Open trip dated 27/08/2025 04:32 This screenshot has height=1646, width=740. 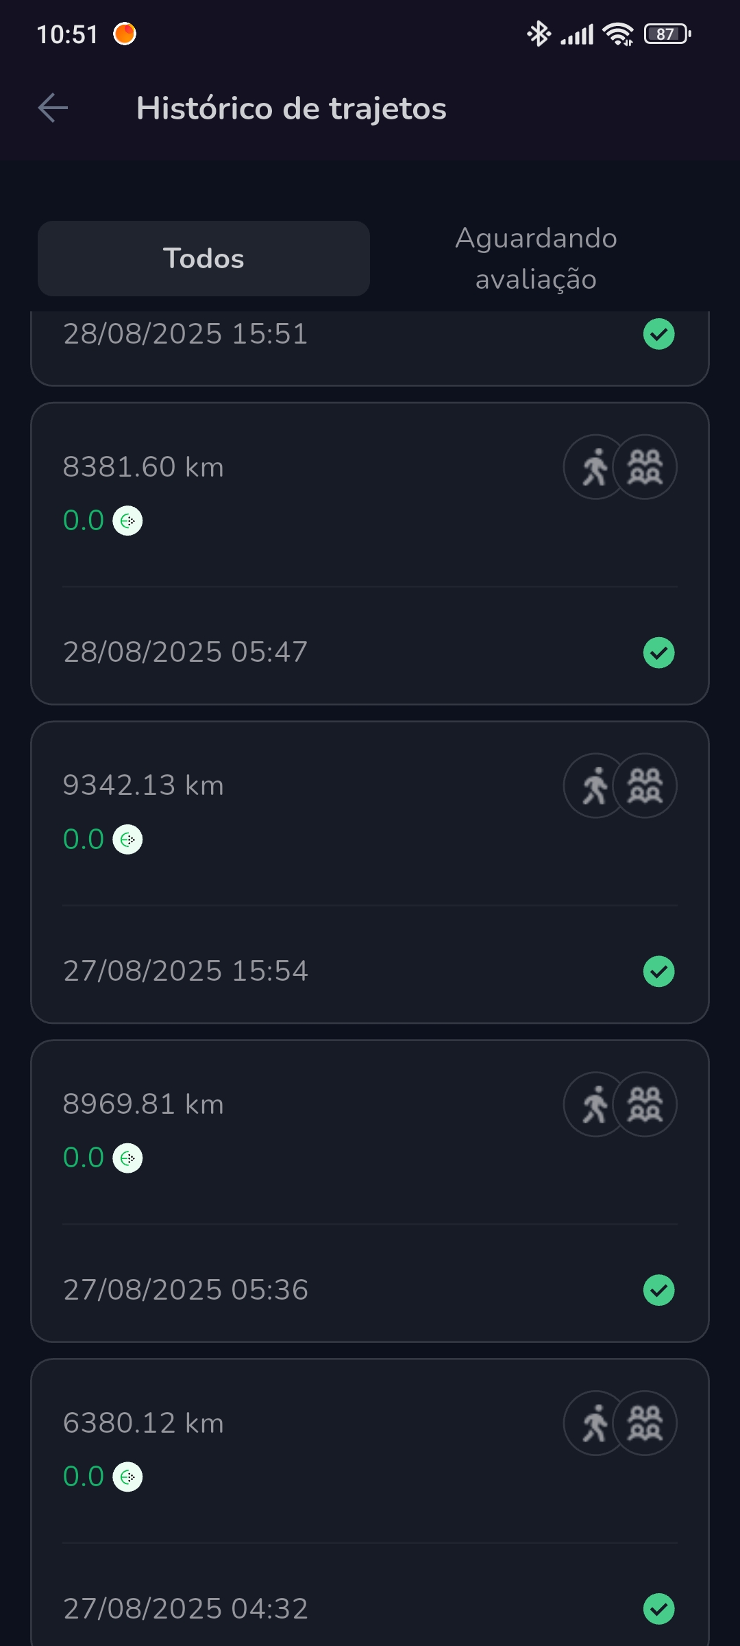click(x=186, y=1608)
